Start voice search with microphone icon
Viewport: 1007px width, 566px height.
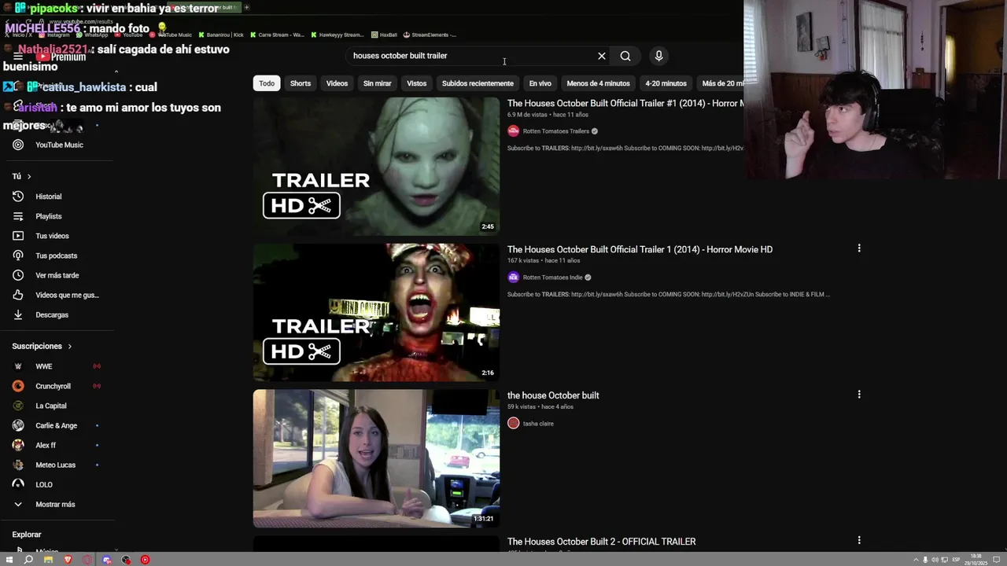tap(659, 56)
